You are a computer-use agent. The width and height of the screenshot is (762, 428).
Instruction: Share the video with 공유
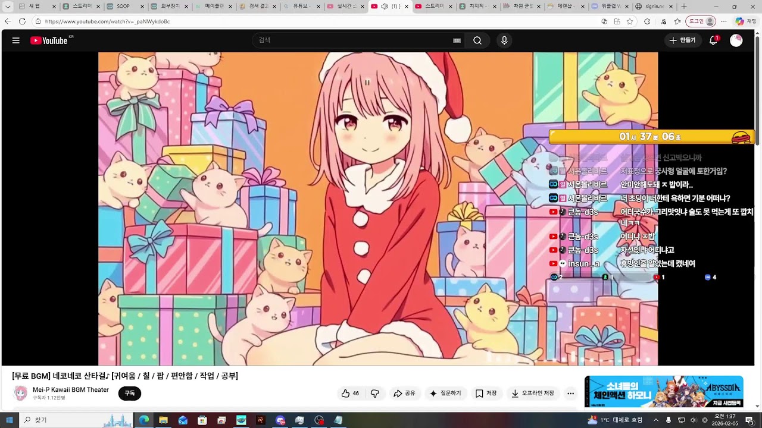click(405, 394)
